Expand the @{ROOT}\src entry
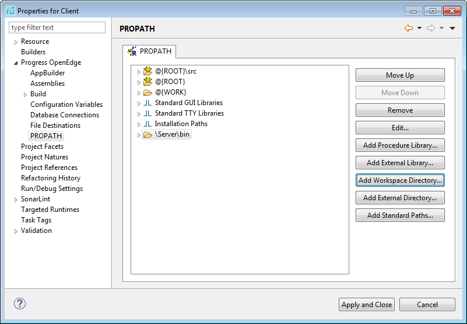The height and width of the screenshot is (324, 467). pos(139,72)
